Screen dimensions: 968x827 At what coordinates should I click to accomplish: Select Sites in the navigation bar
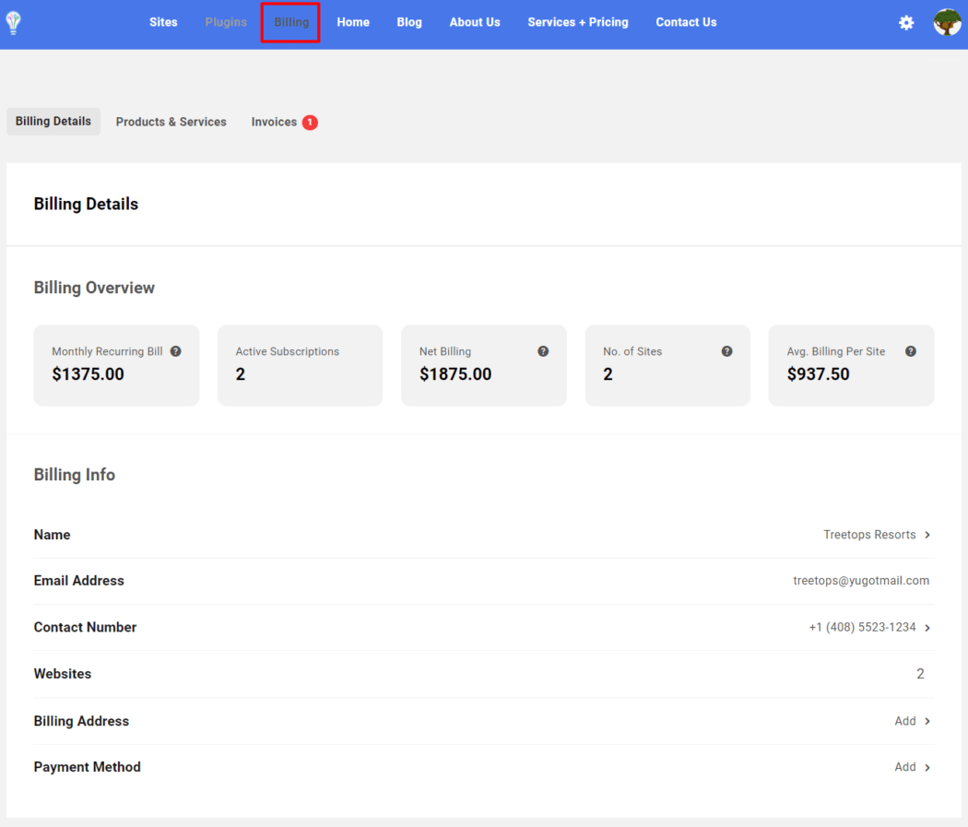pyautogui.click(x=163, y=22)
